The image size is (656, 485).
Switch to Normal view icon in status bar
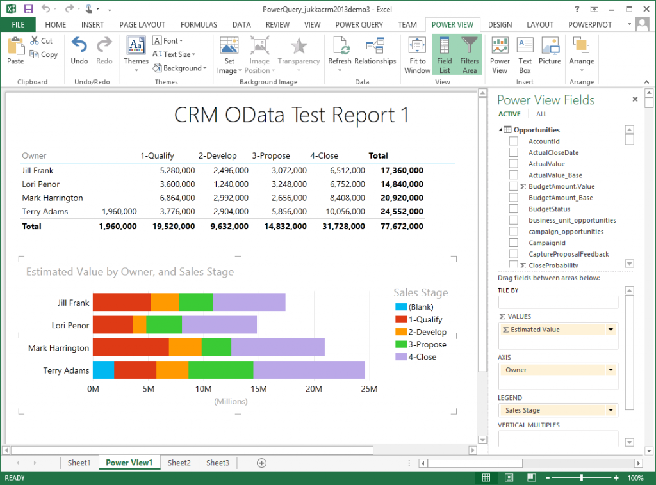click(486, 477)
